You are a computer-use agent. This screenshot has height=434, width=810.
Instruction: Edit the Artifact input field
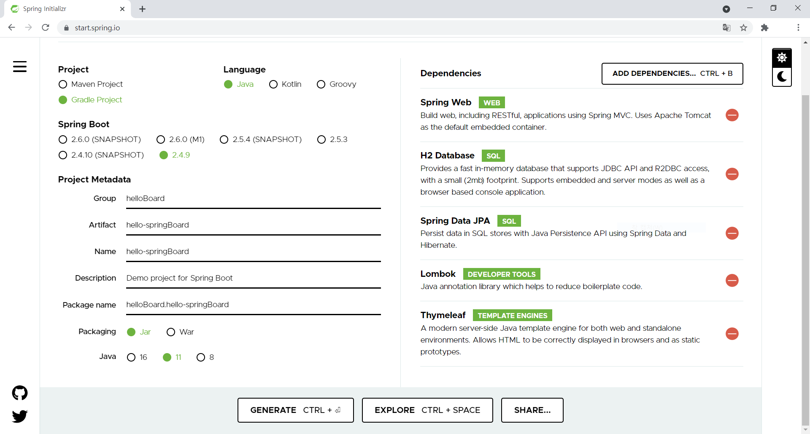(253, 225)
